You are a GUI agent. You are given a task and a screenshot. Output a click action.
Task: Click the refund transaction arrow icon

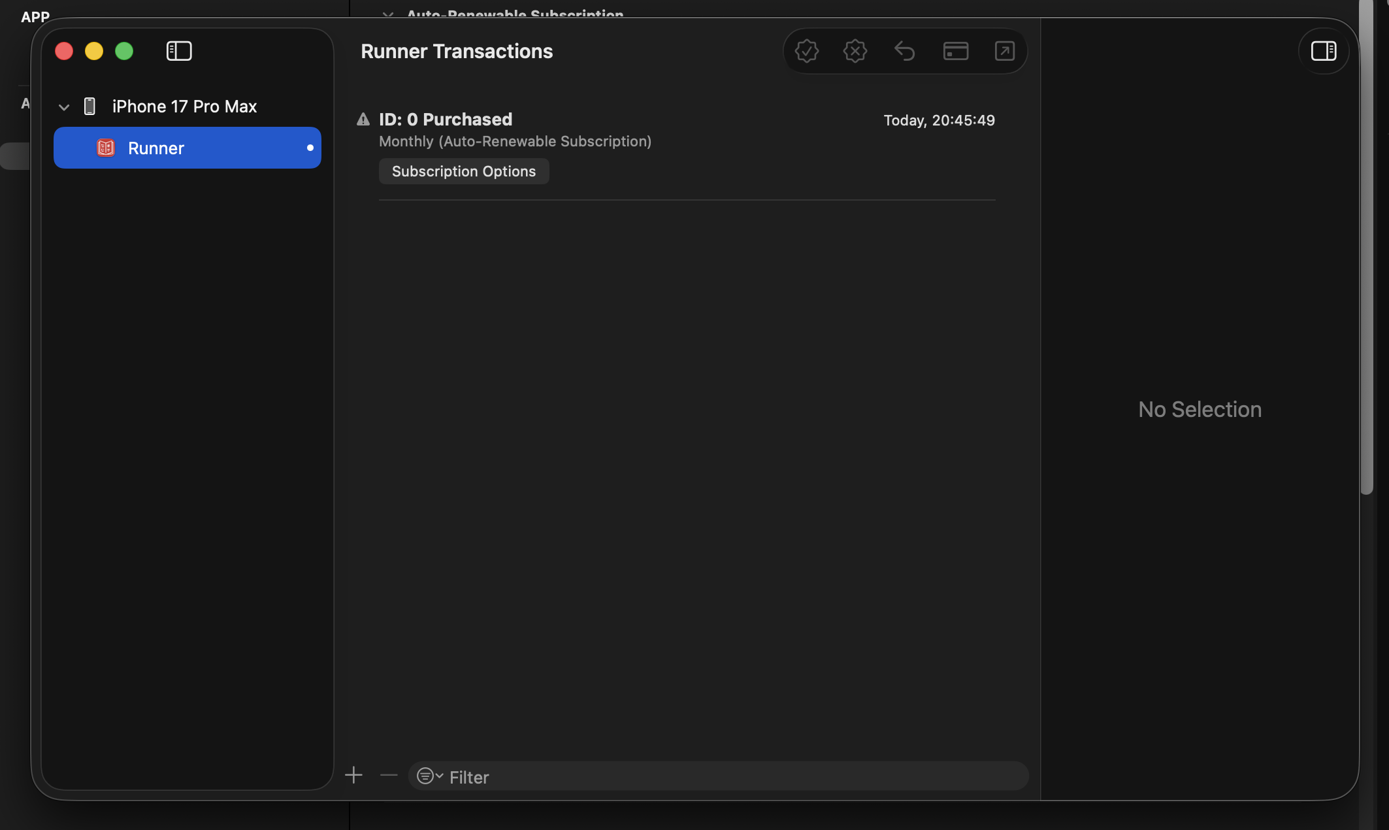coord(905,51)
